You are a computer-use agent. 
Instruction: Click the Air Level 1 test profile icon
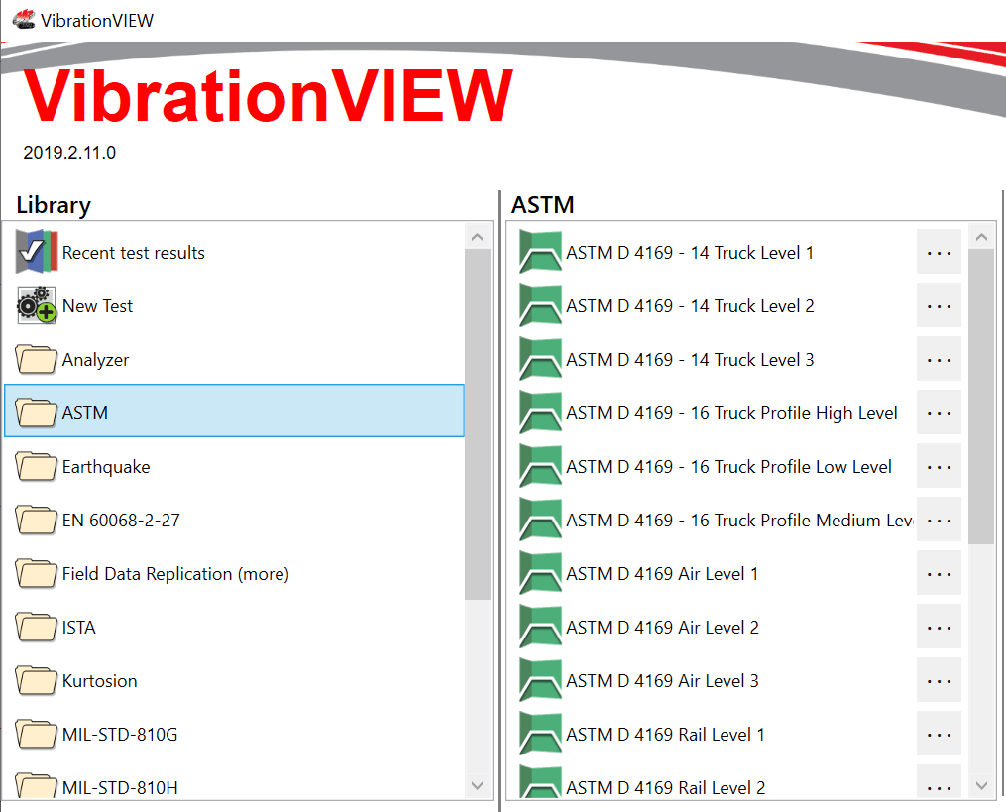(541, 573)
